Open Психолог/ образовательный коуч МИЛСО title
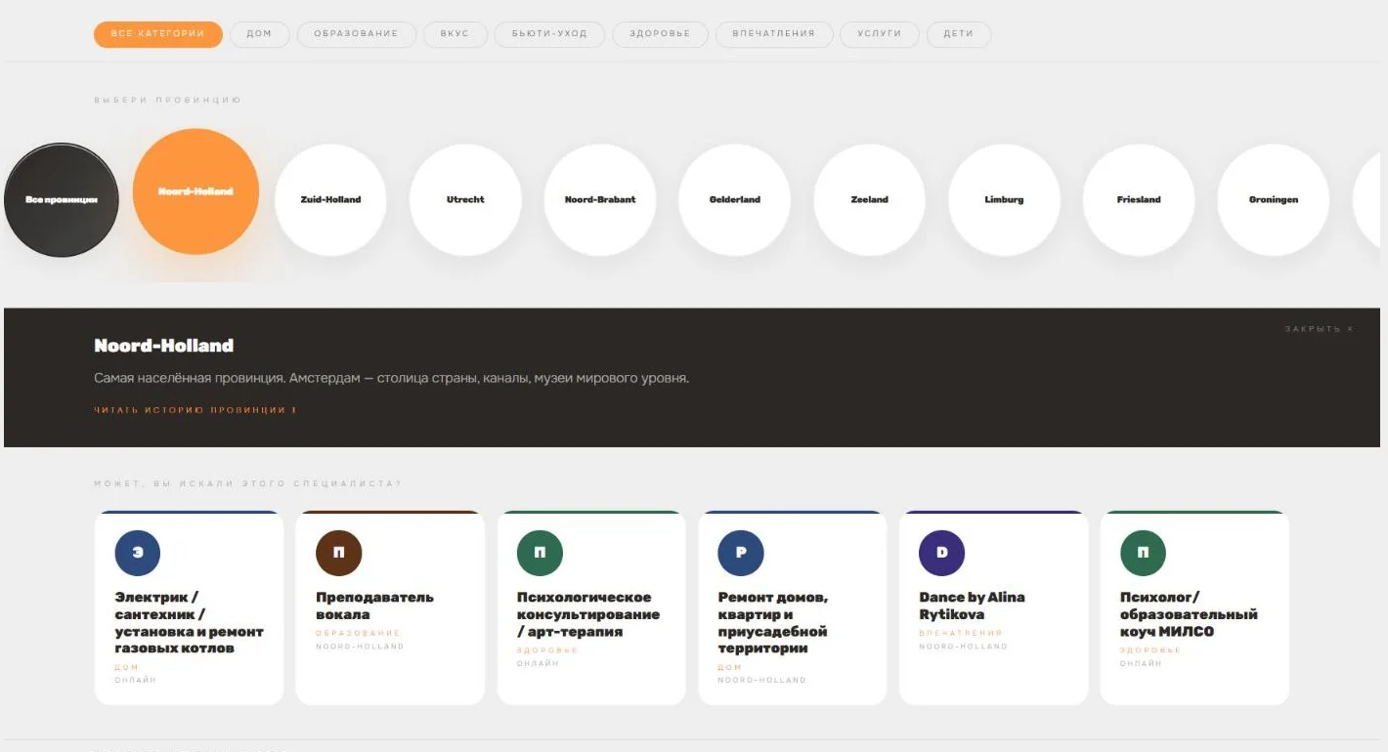Image resolution: width=1388 pixels, height=752 pixels. (1189, 614)
